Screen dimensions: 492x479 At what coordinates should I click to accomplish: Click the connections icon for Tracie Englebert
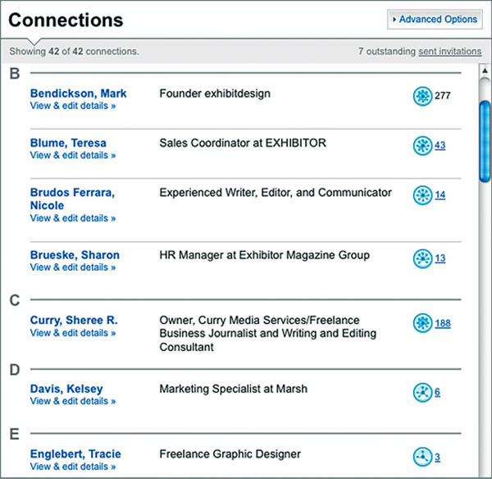422,457
